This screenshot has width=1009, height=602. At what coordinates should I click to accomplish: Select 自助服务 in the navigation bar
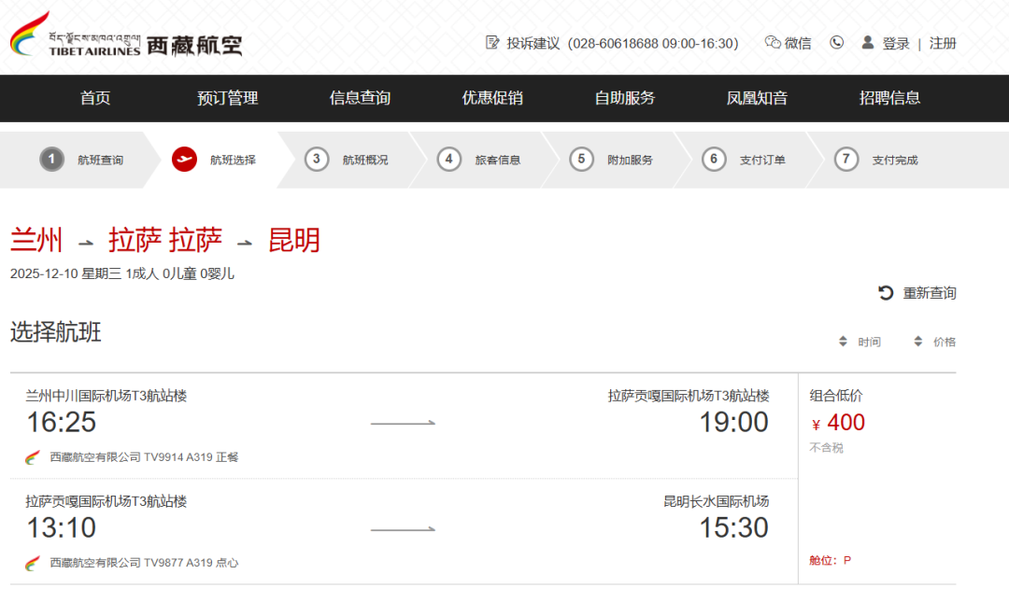(x=621, y=98)
